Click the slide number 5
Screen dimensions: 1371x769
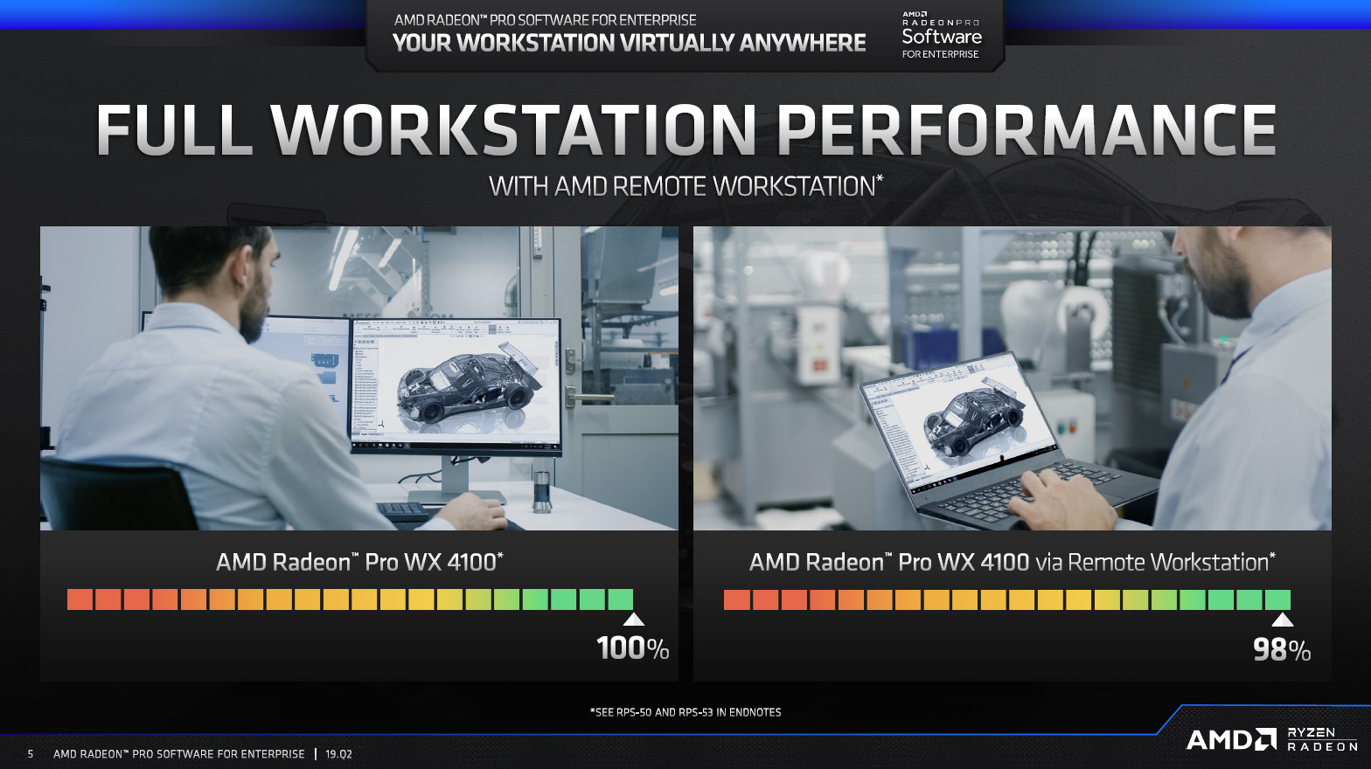click(x=31, y=754)
